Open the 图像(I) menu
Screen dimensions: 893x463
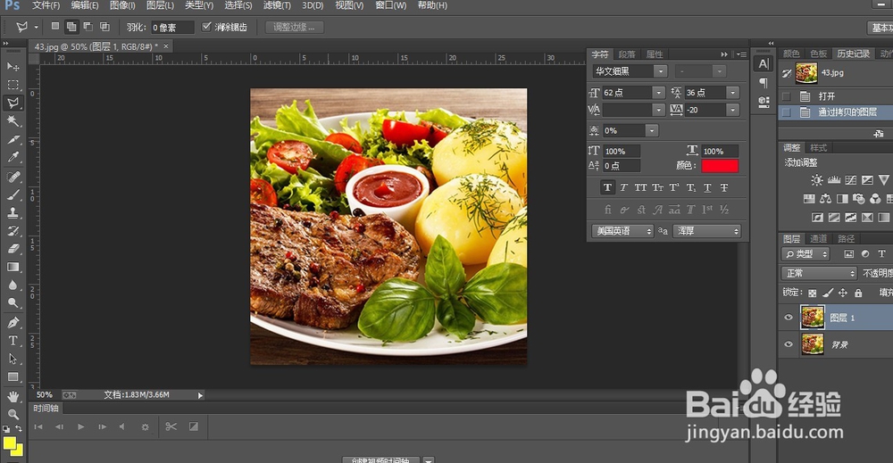(x=121, y=5)
